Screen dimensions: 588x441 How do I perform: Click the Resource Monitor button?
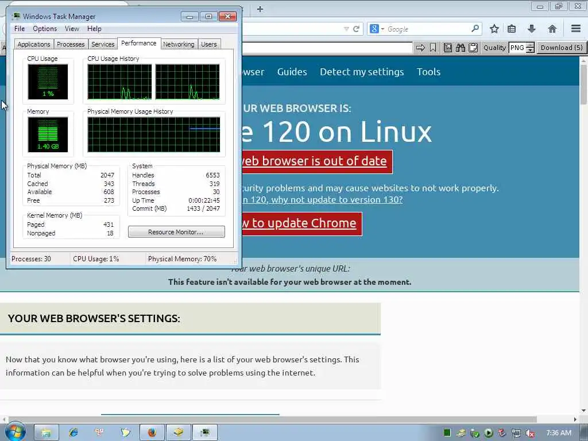pos(176,232)
